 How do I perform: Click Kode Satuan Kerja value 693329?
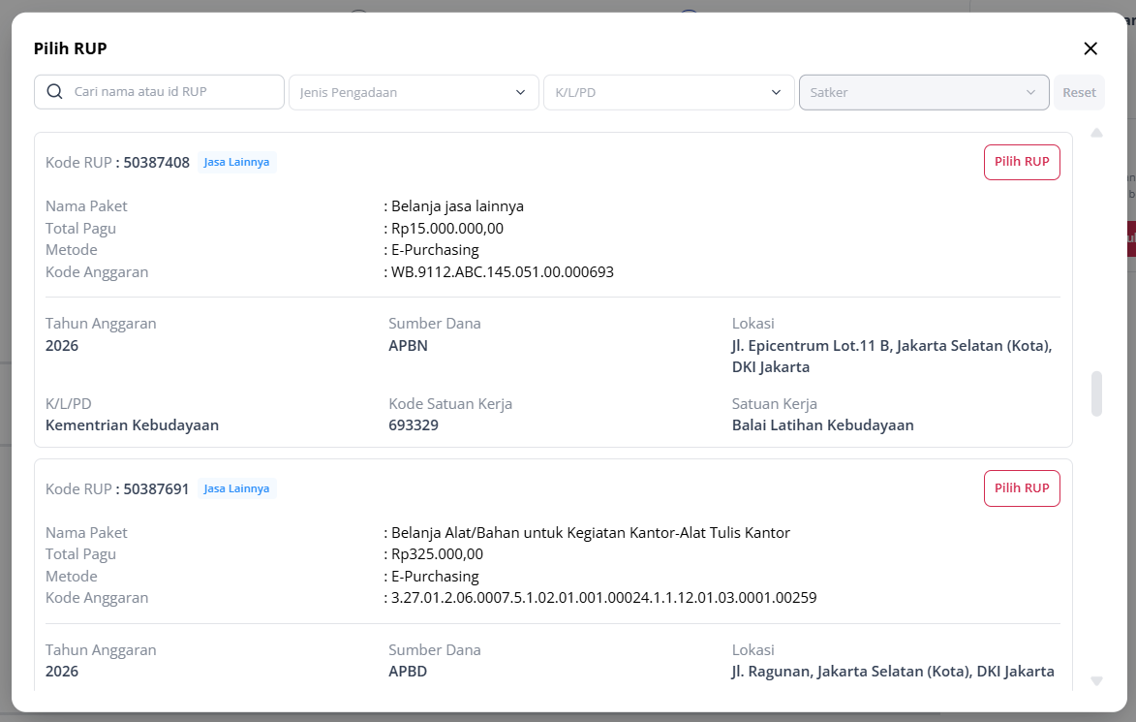(413, 425)
